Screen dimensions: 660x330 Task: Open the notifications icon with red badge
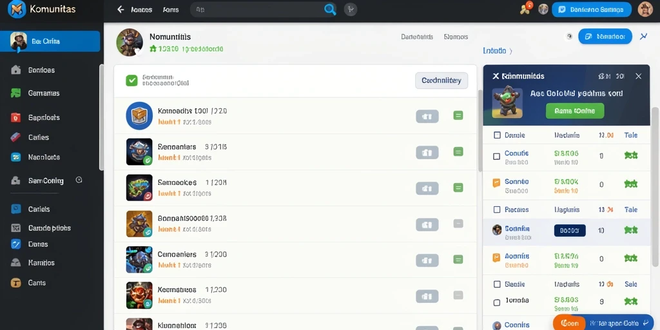click(526, 8)
